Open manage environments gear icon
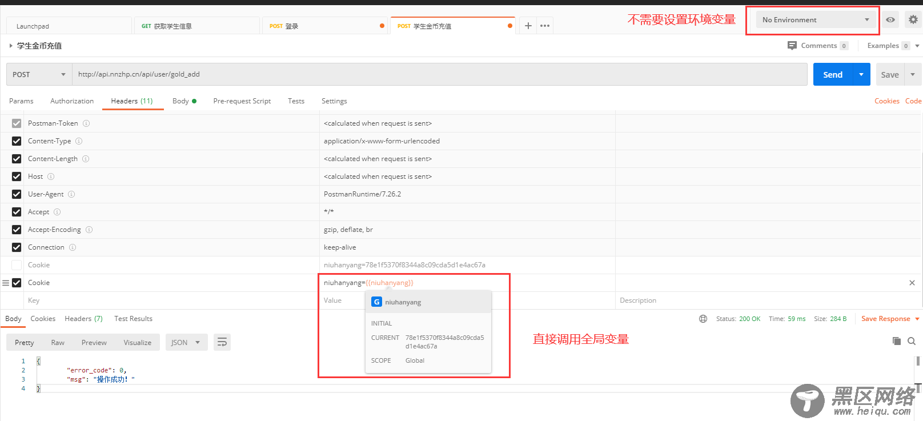Screen dimensions: 923x421 913,19
